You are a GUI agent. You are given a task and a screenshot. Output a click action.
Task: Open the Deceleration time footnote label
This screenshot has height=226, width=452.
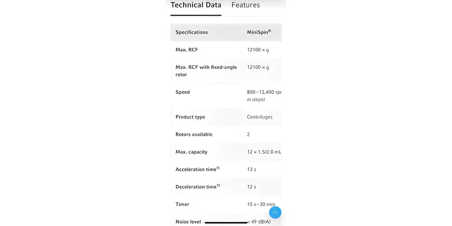[x=198, y=187]
